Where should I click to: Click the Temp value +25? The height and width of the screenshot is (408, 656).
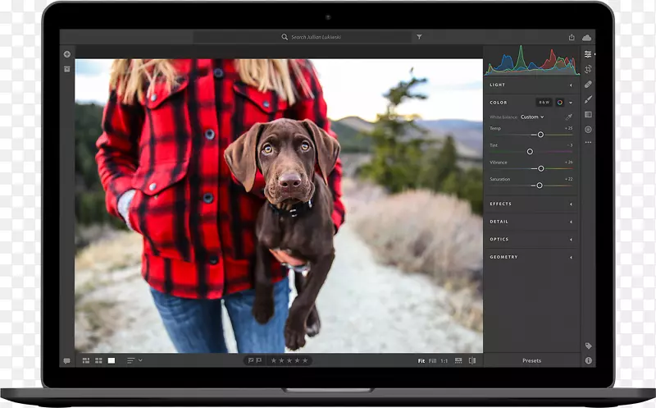568,128
